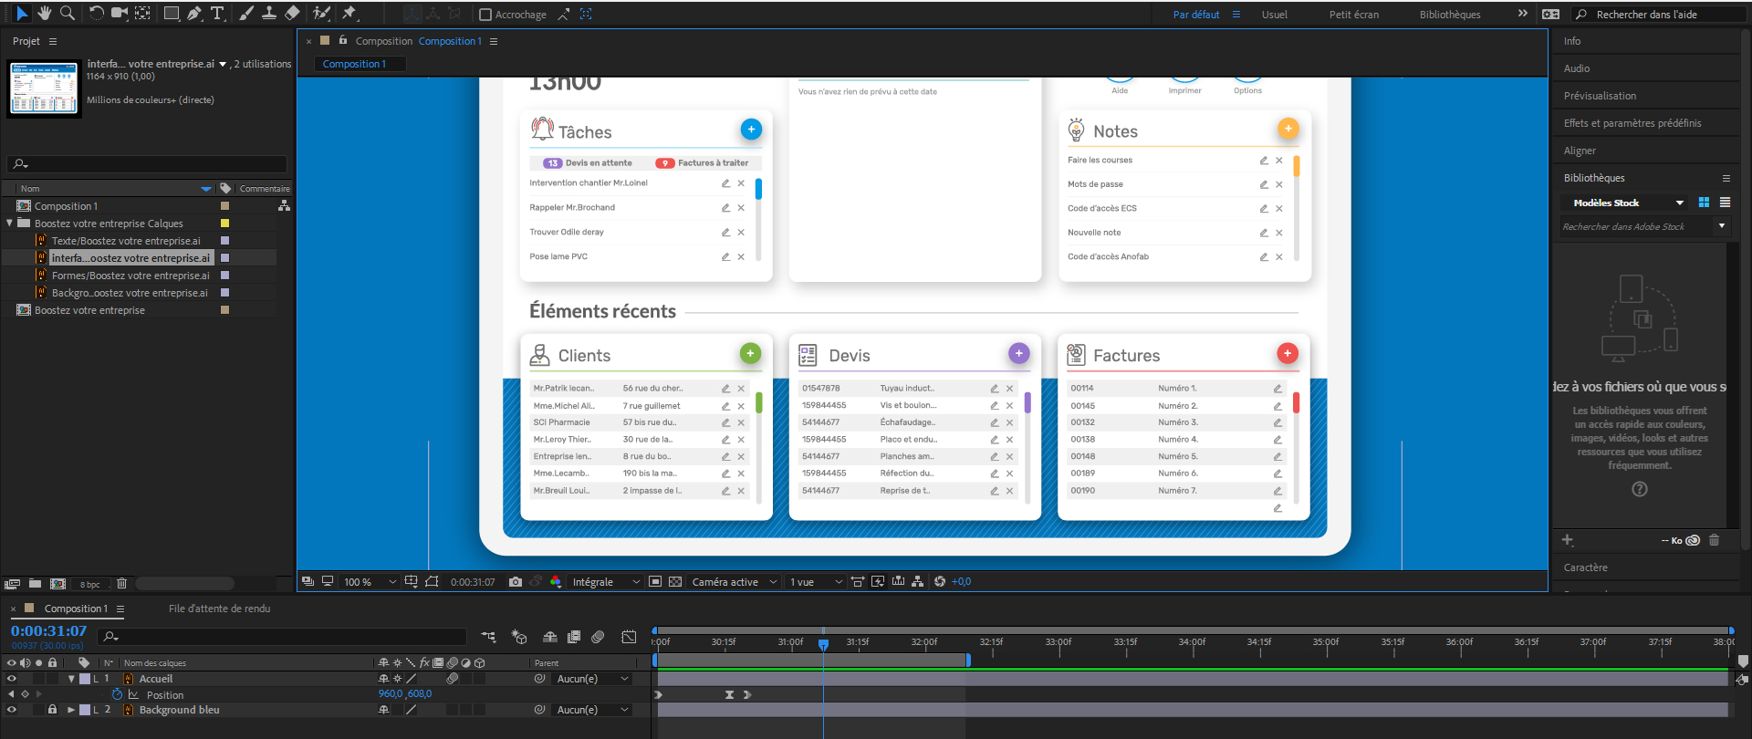Open the File d'attente de rendu tab
This screenshot has width=1752, height=739.
219,609
